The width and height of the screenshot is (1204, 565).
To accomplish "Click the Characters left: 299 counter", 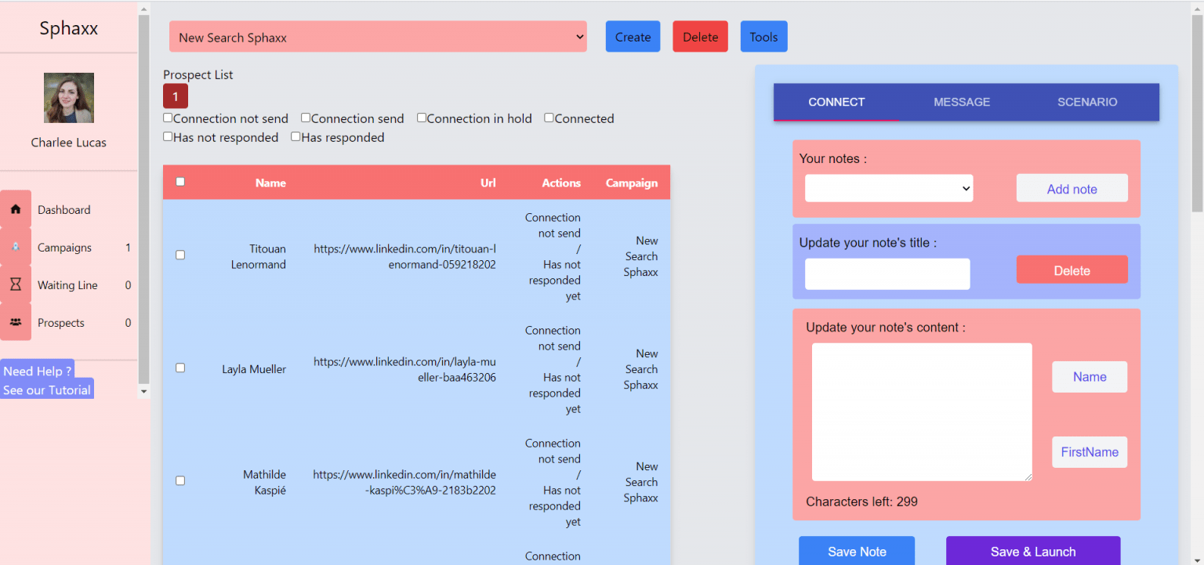I will click(x=861, y=502).
